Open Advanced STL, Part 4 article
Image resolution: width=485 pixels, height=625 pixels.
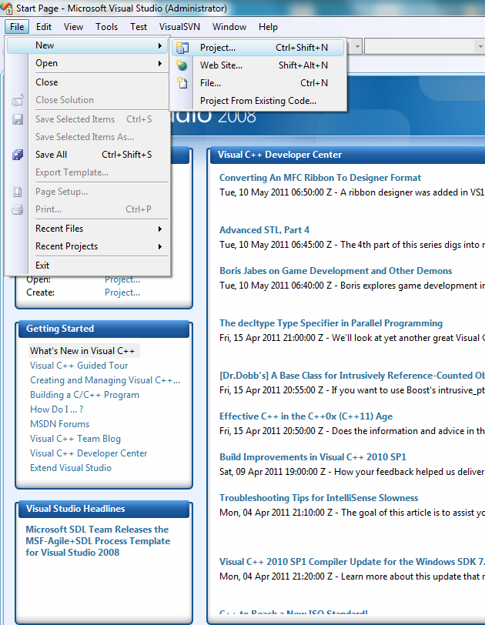(x=264, y=230)
